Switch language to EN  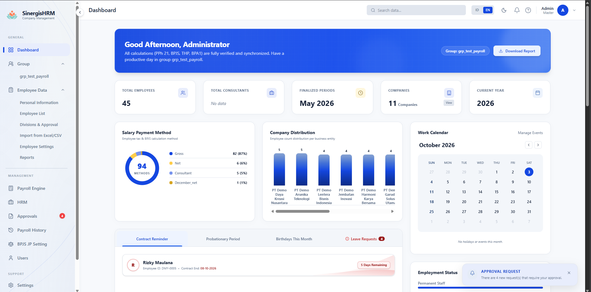[x=488, y=10]
